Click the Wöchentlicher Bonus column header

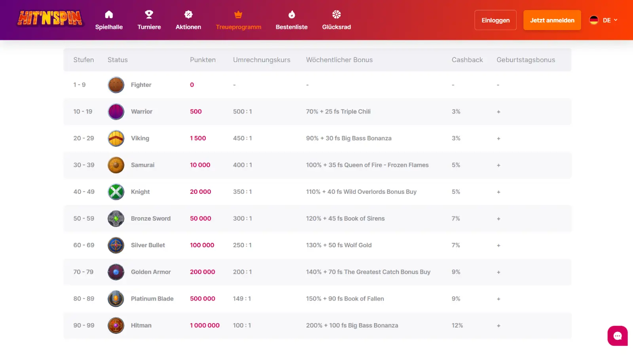339,60
